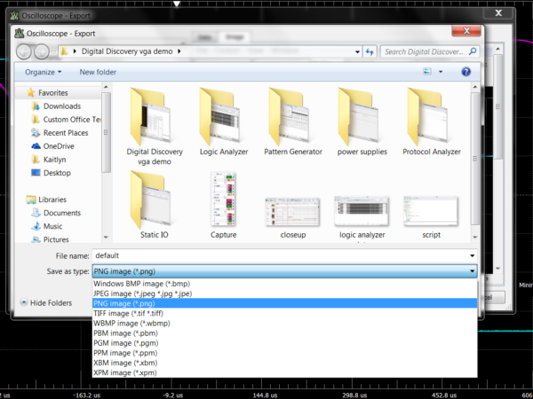
Task: Select OneDrive in navigation pane
Action: 59,146
